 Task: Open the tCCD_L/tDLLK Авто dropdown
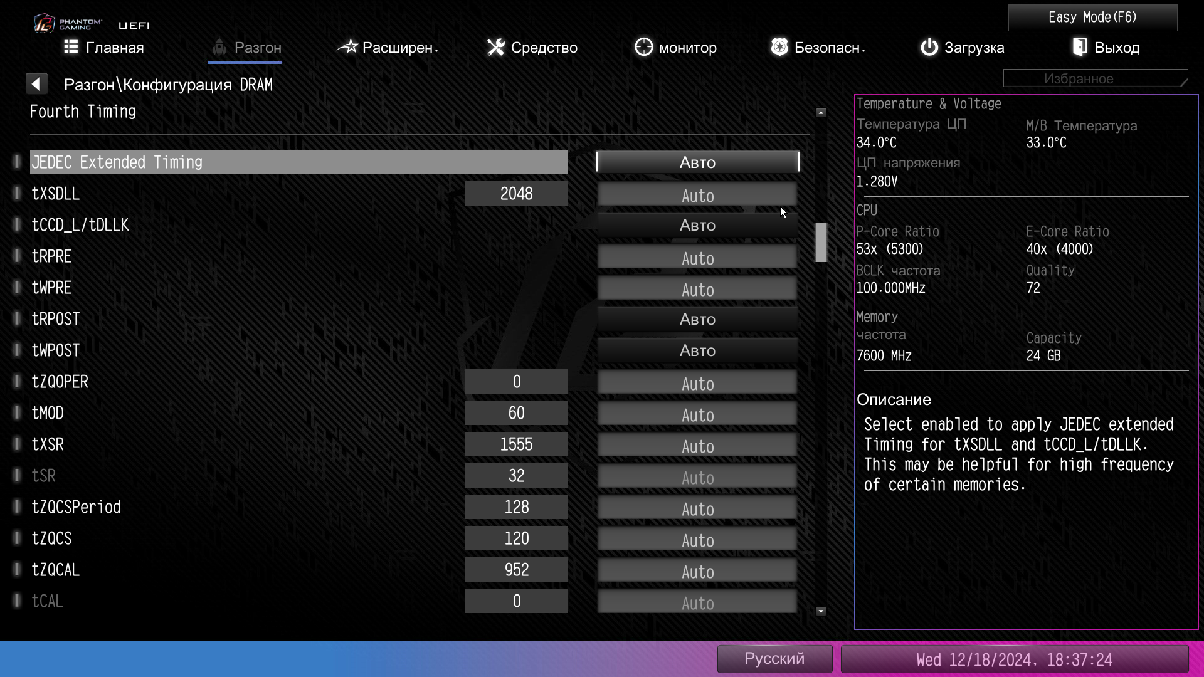tap(697, 225)
